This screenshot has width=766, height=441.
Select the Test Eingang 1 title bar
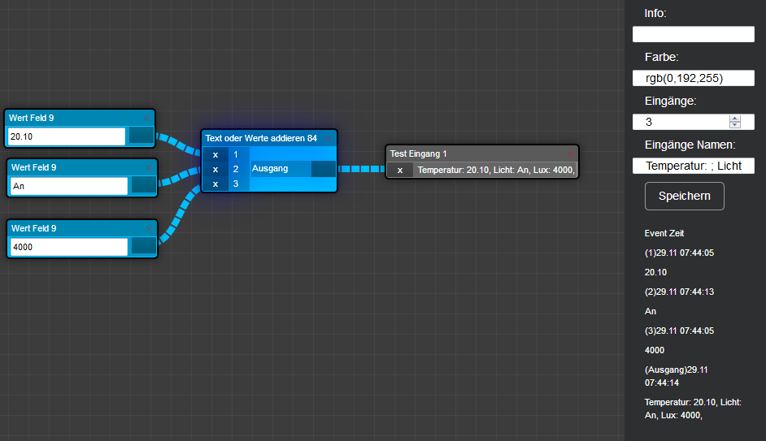[x=481, y=153]
